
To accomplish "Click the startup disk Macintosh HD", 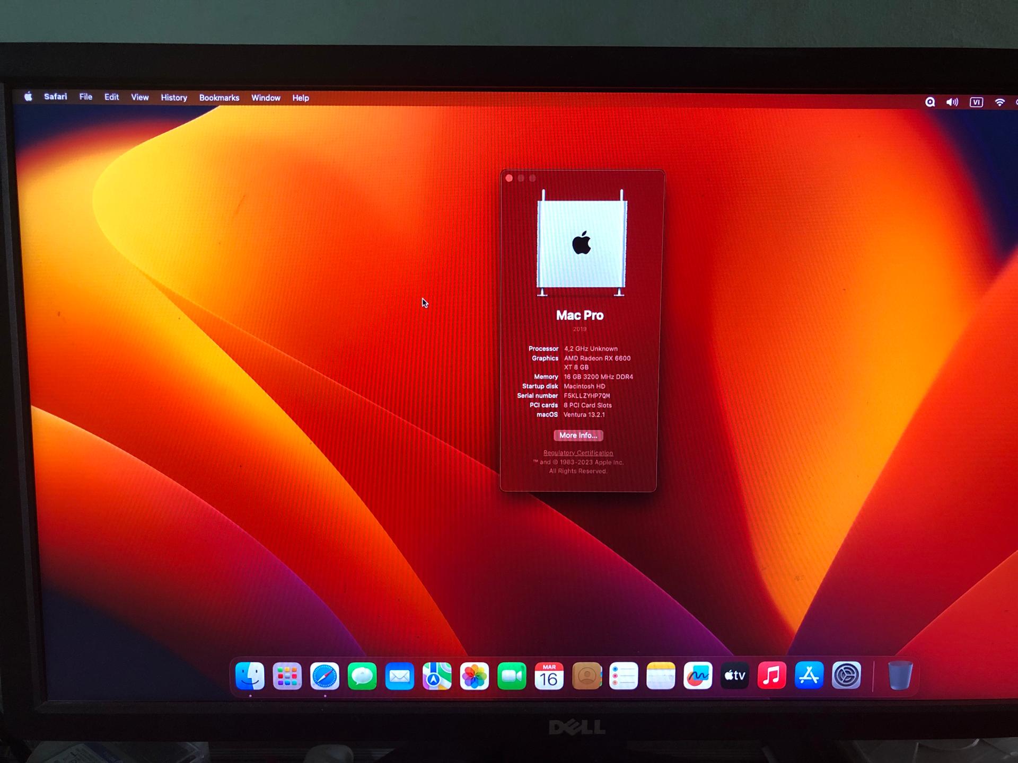I will click(x=584, y=386).
